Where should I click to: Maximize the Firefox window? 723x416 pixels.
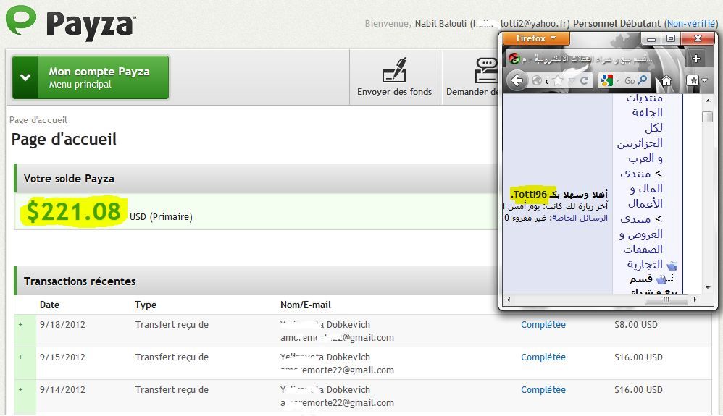click(671, 38)
